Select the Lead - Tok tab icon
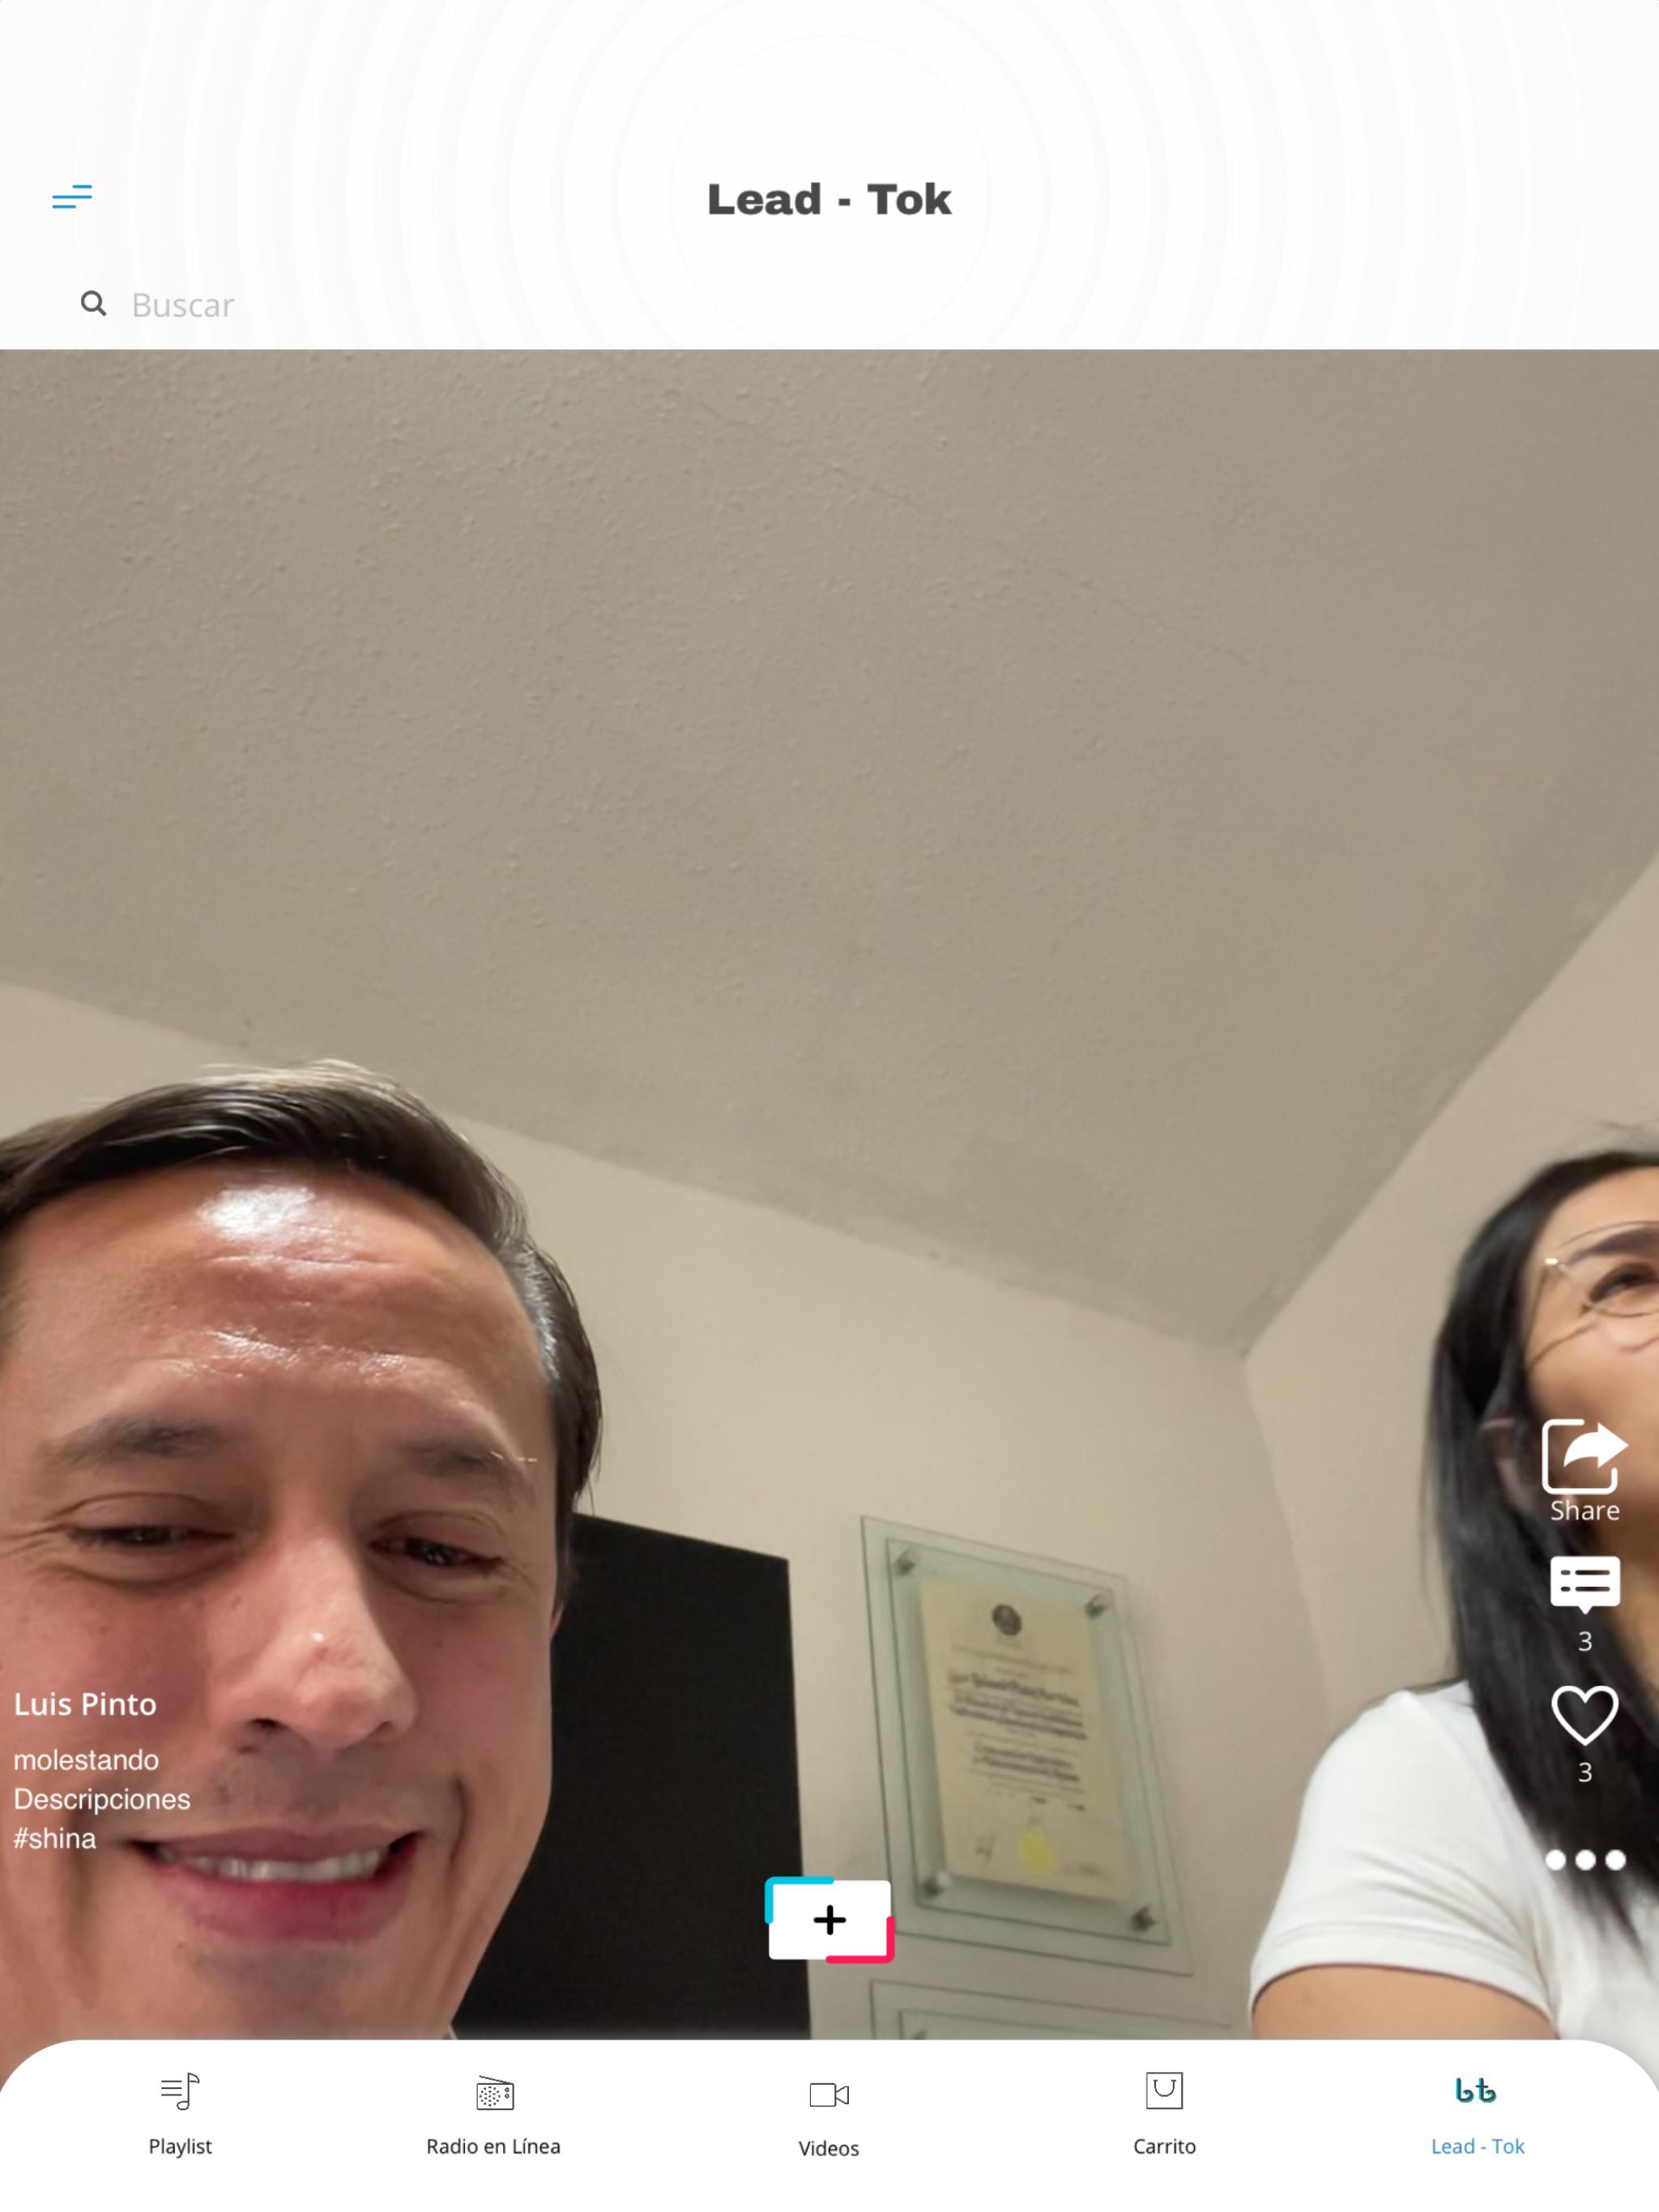The width and height of the screenshot is (1659, 2212). pyautogui.click(x=1476, y=2091)
